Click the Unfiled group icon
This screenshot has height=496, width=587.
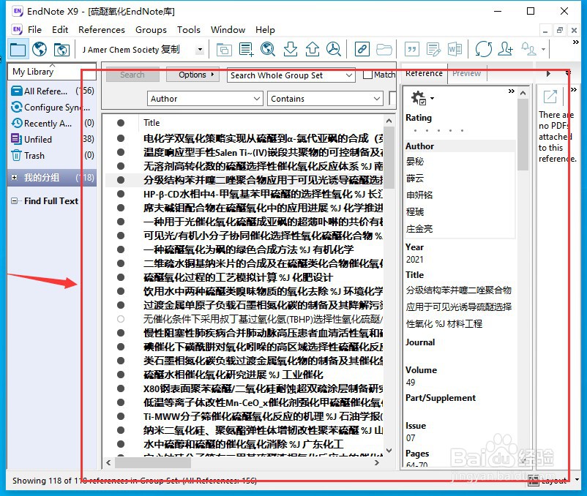point(17,139)
